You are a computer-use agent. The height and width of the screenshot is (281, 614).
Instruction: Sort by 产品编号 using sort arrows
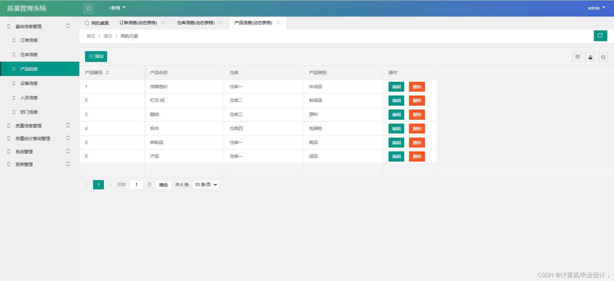click(x=107, y=73)
